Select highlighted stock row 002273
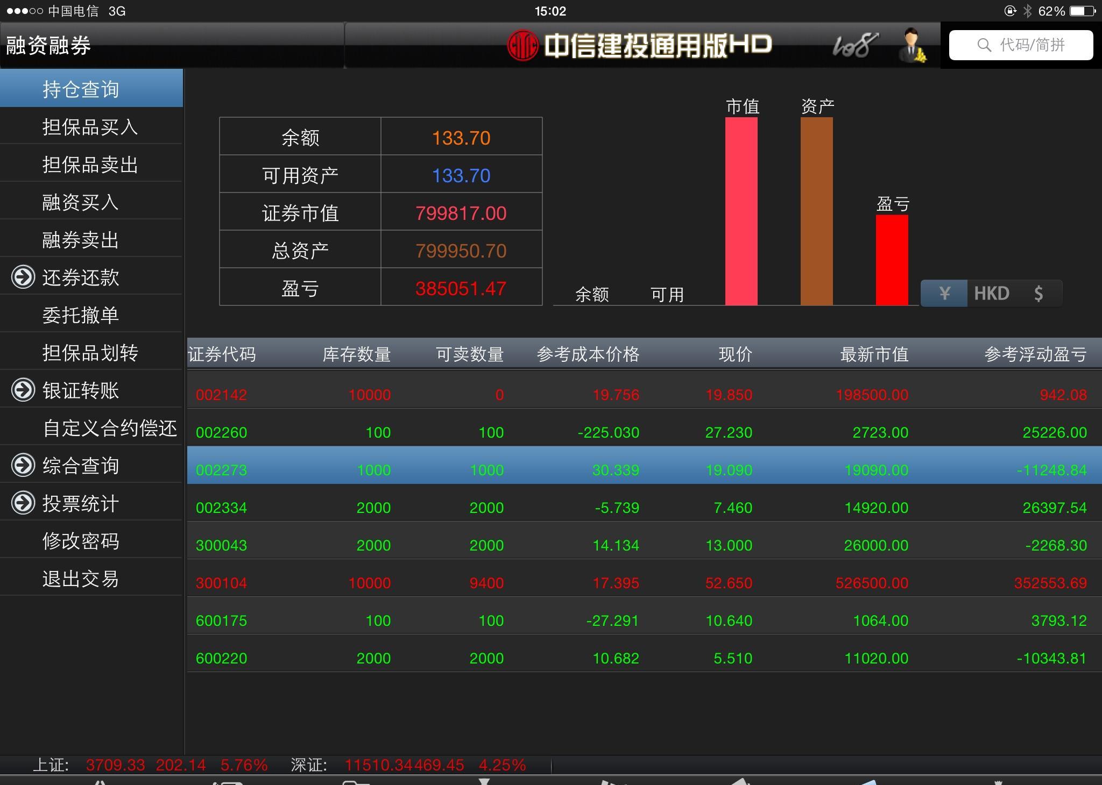Image resolution: width=1102 pixels, height=785 pixels. (x=644, y=465)
